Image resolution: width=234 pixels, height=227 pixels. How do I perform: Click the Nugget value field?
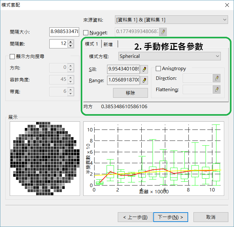pos(137,32)
